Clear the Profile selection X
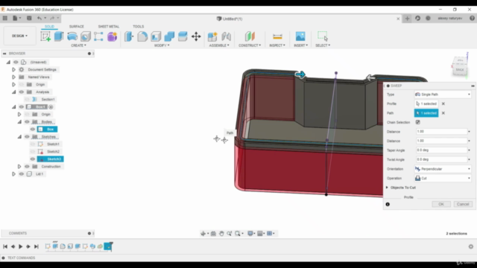The width and height of the screenshot is (477, 268). pos(443,103)
